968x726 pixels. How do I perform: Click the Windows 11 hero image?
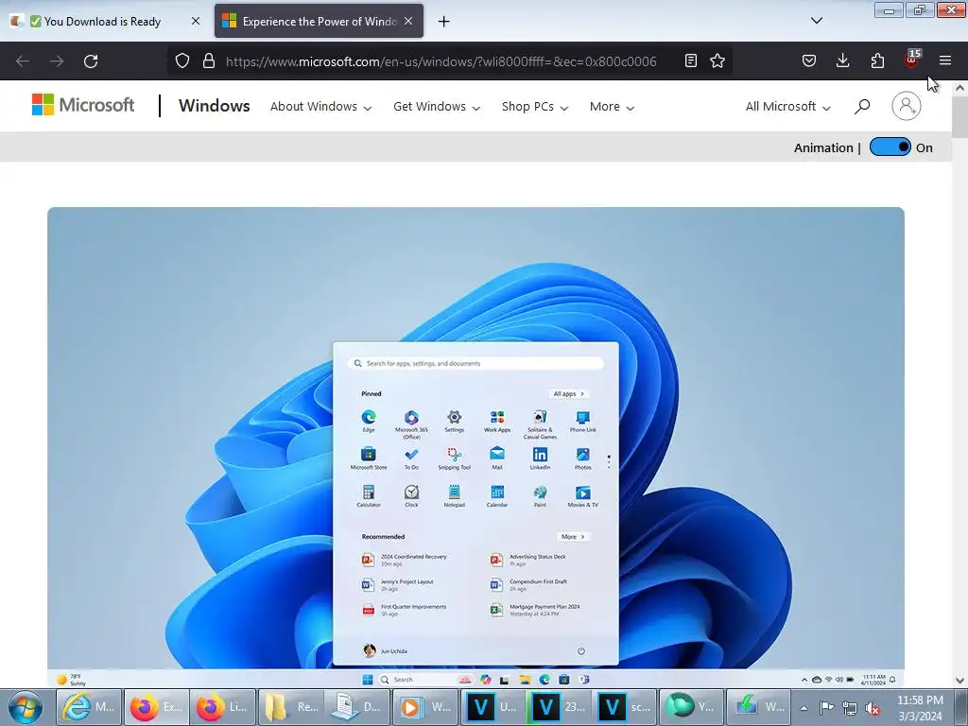pos(476,447)
